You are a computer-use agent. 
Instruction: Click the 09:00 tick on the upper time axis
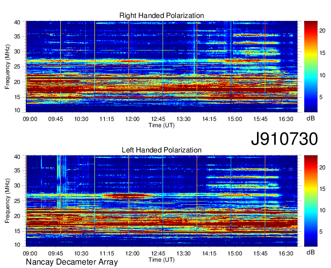click(x=30, y=119)
